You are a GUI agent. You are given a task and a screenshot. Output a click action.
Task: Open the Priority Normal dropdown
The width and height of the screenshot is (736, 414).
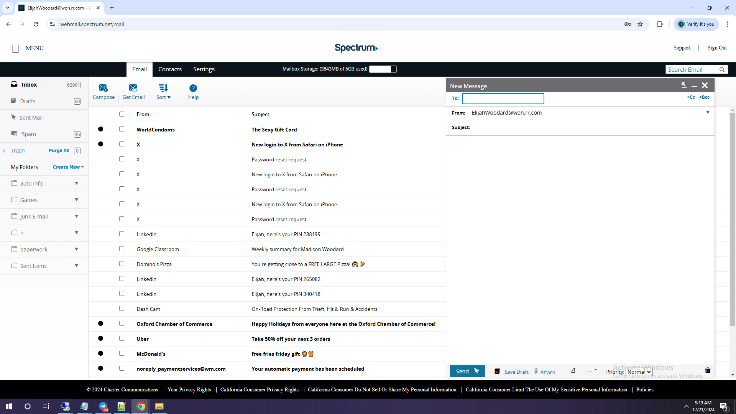tap(639, 372)
